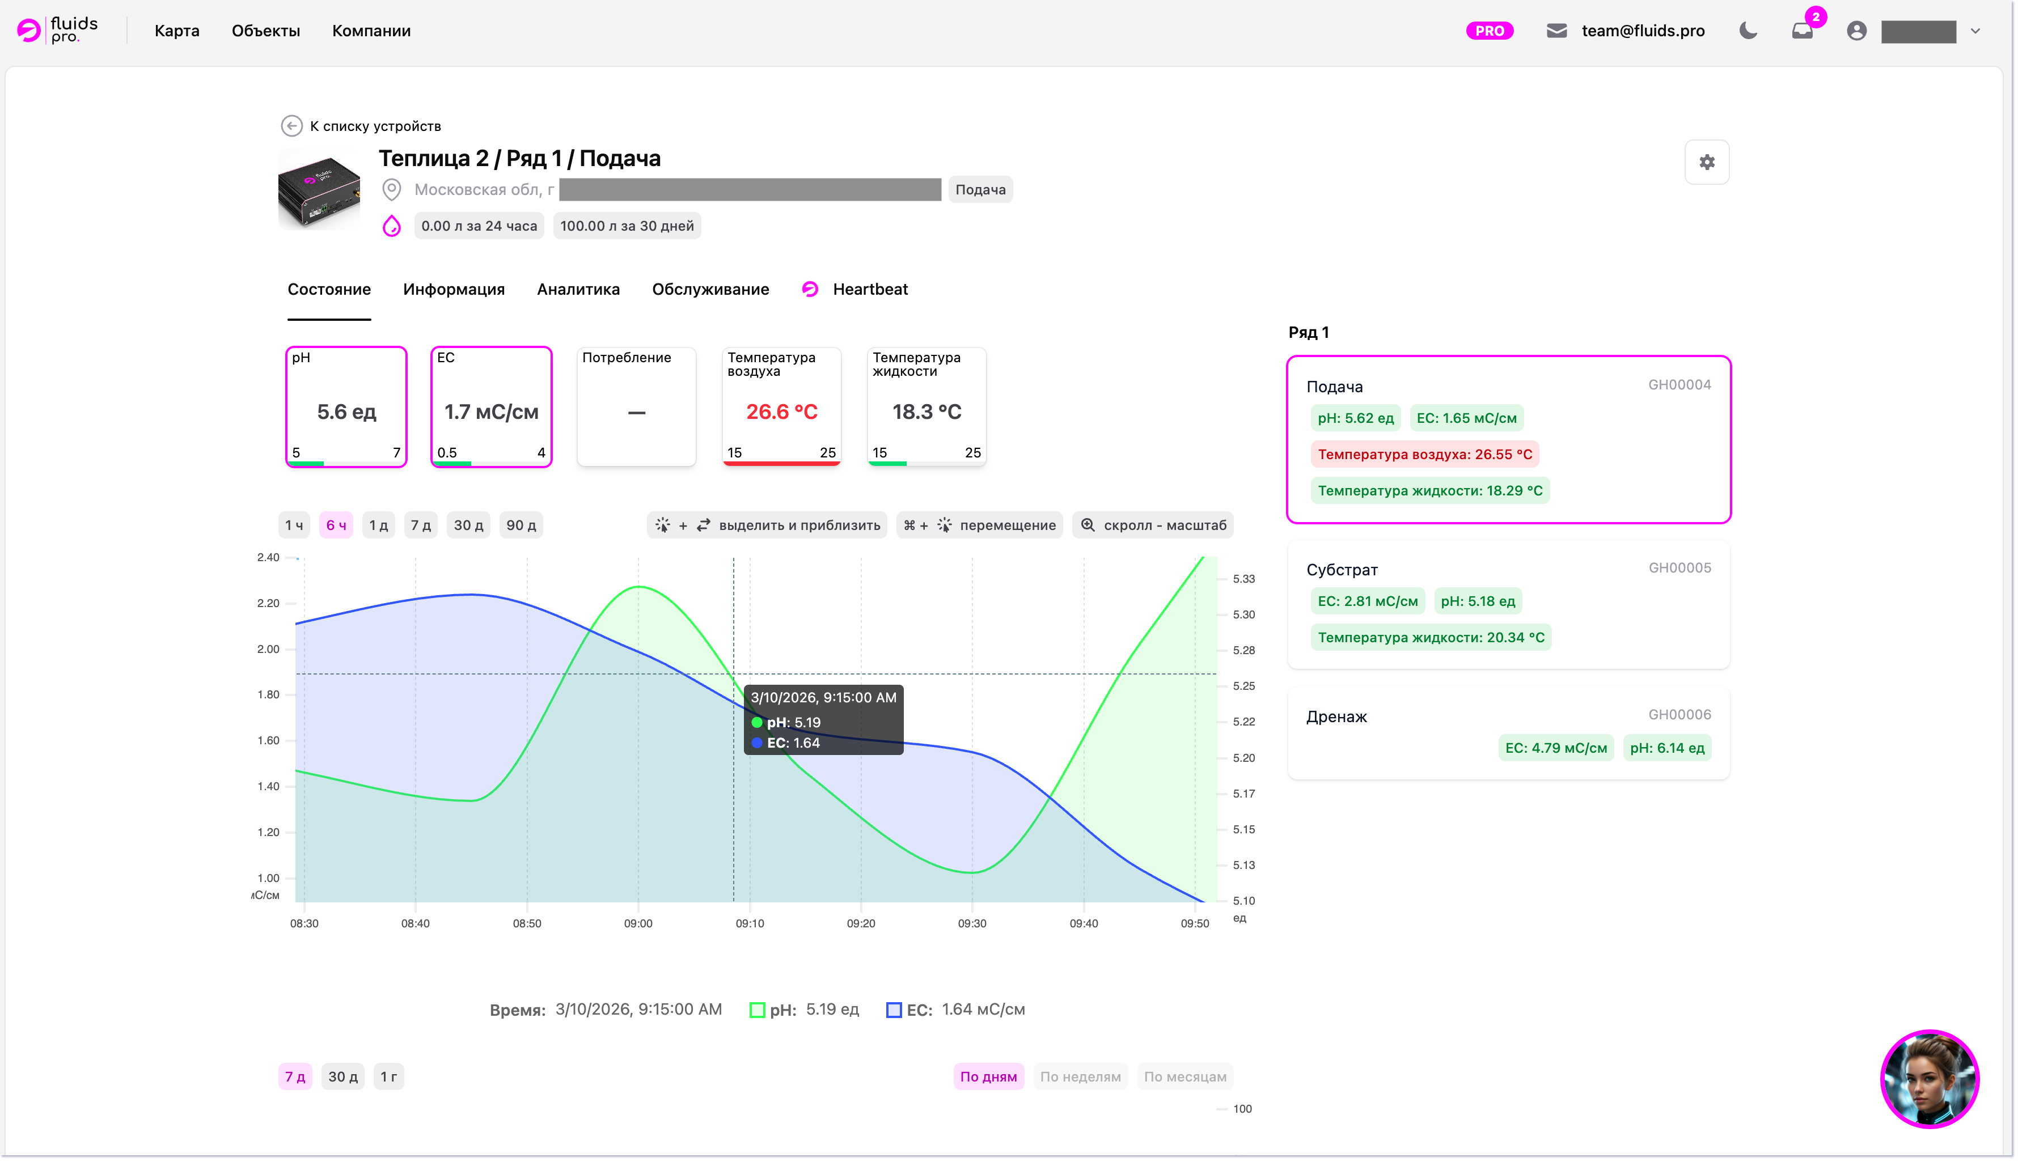Viewport: 2018px width, 1162px height.
Task: Toggle the pH sensor card
Action: coord(346,406)
